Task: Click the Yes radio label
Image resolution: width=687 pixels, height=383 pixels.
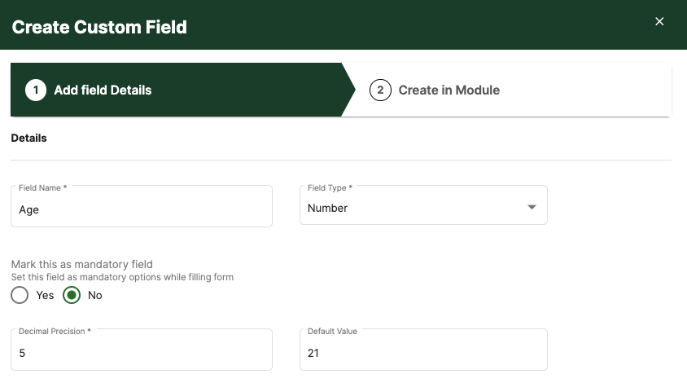Action: pos(45,295)
